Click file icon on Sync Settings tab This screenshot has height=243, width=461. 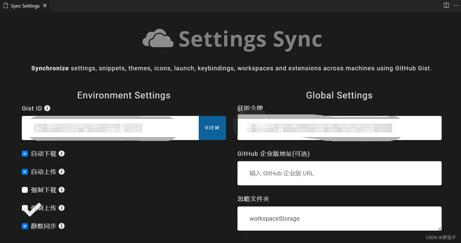point(6,6)
